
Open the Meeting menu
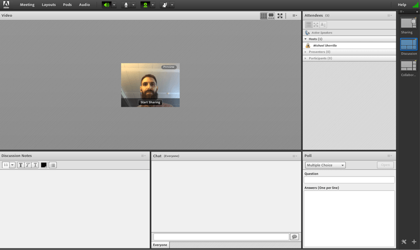(27, 5)
